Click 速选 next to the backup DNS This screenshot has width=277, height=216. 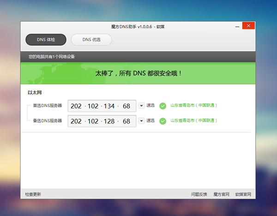pyautogui.click(x=151, y=121)
